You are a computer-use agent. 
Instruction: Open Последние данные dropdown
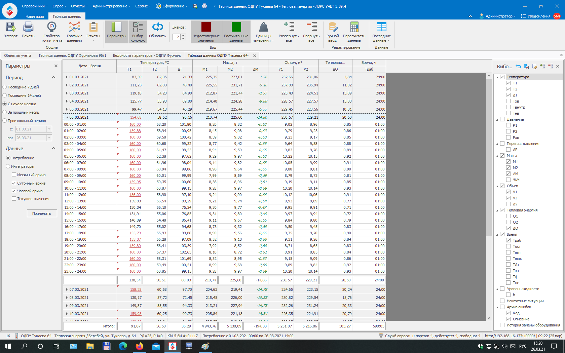381,32
